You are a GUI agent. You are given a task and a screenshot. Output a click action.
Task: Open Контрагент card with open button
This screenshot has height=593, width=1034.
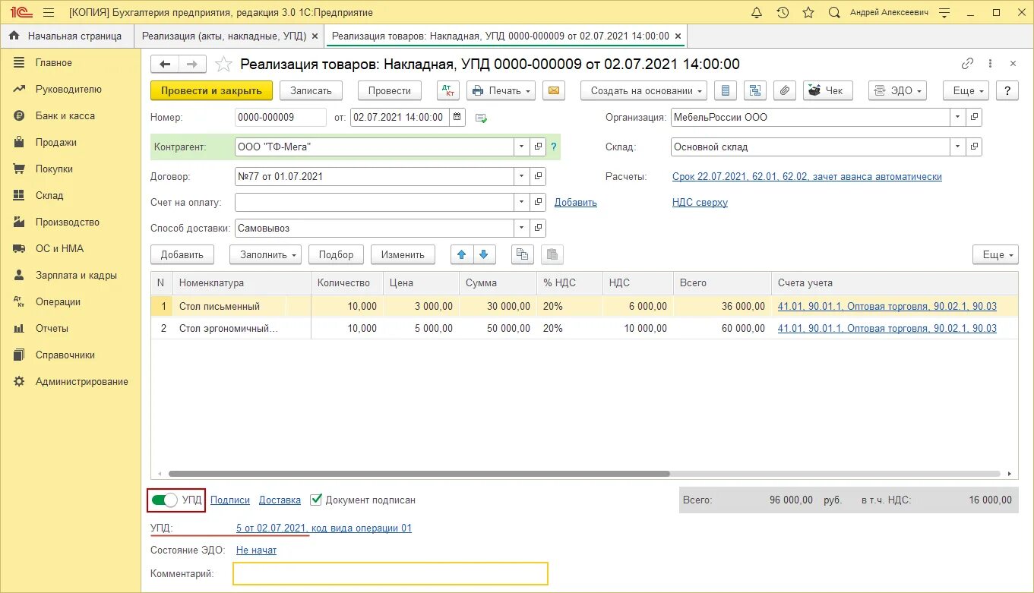pyautogui.click(x=539, y=147)
